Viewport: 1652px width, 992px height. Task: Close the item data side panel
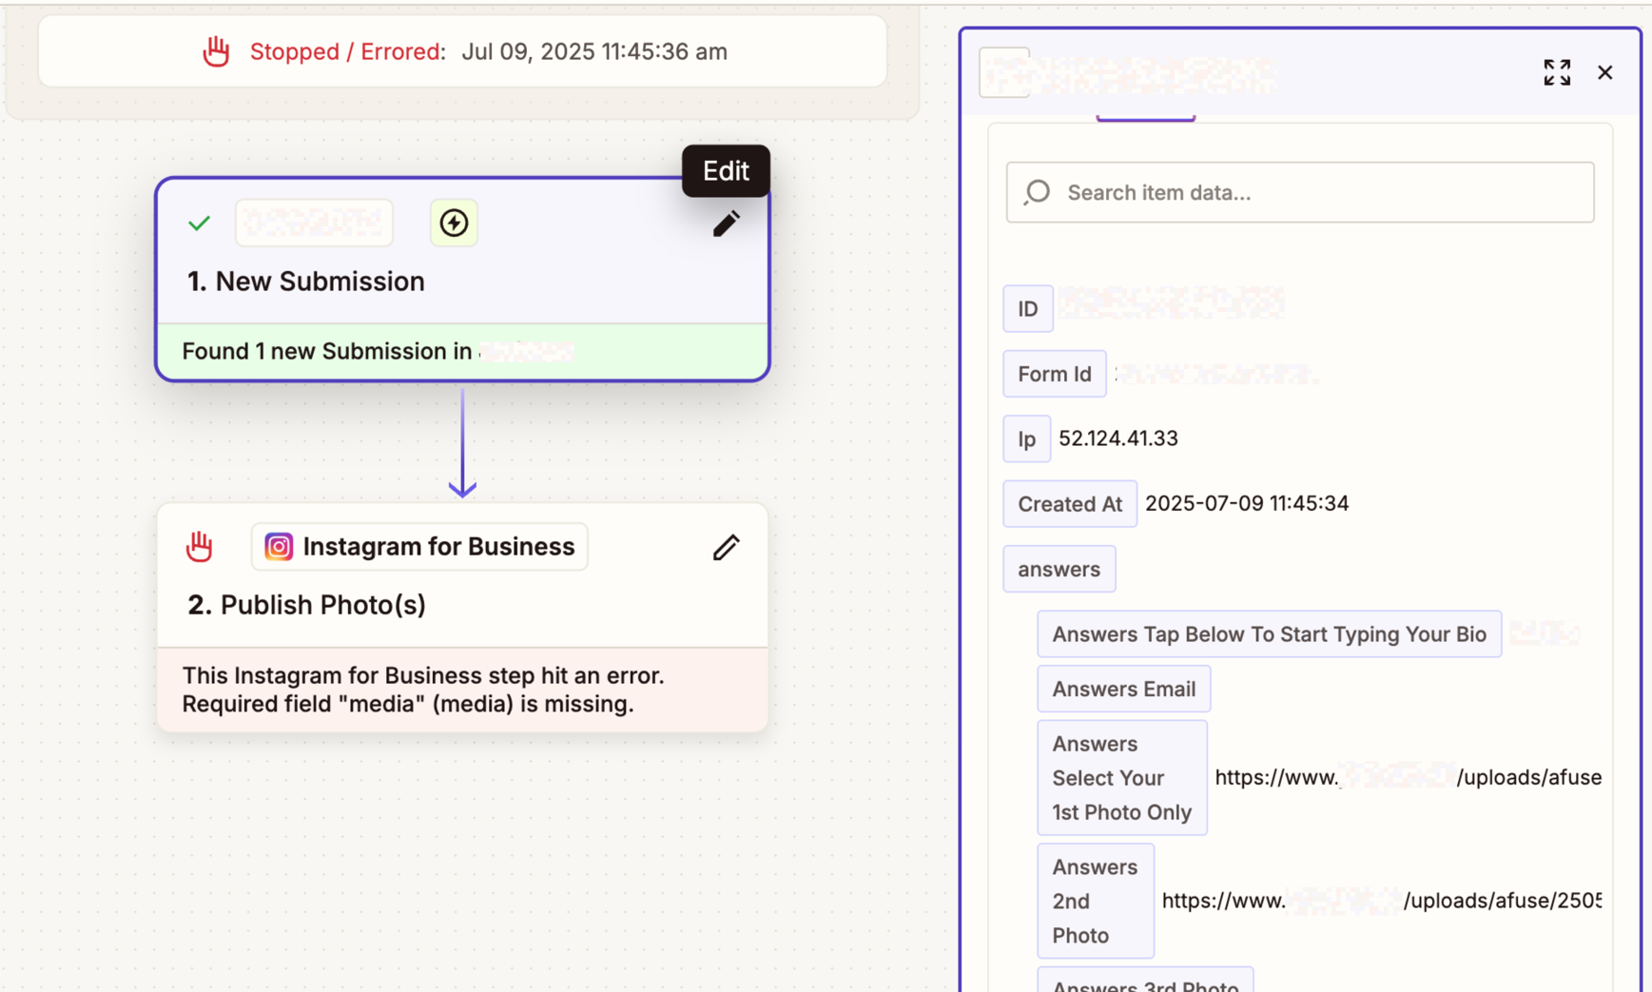pyautogui.click(x=1605, y=72)
